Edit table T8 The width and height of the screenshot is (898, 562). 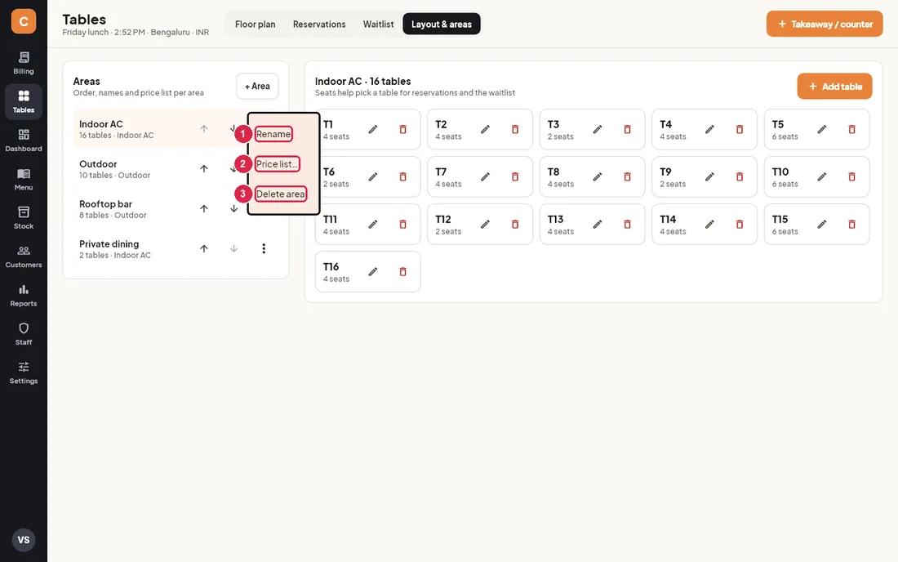pyautogui.click(x=598, y=177)
